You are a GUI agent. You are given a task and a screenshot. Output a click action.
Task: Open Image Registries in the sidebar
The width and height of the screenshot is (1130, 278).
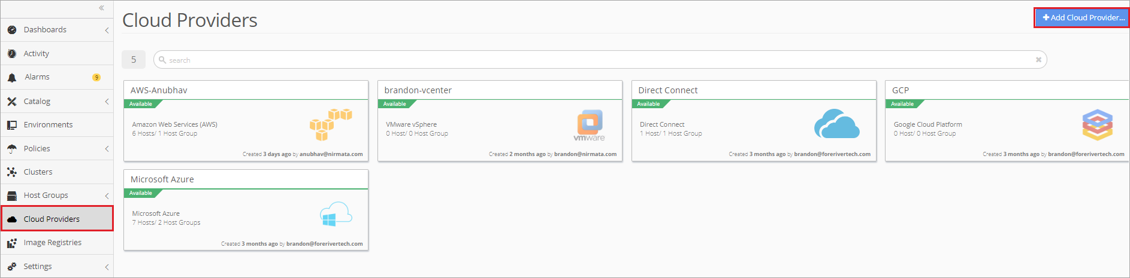[57, 243]
